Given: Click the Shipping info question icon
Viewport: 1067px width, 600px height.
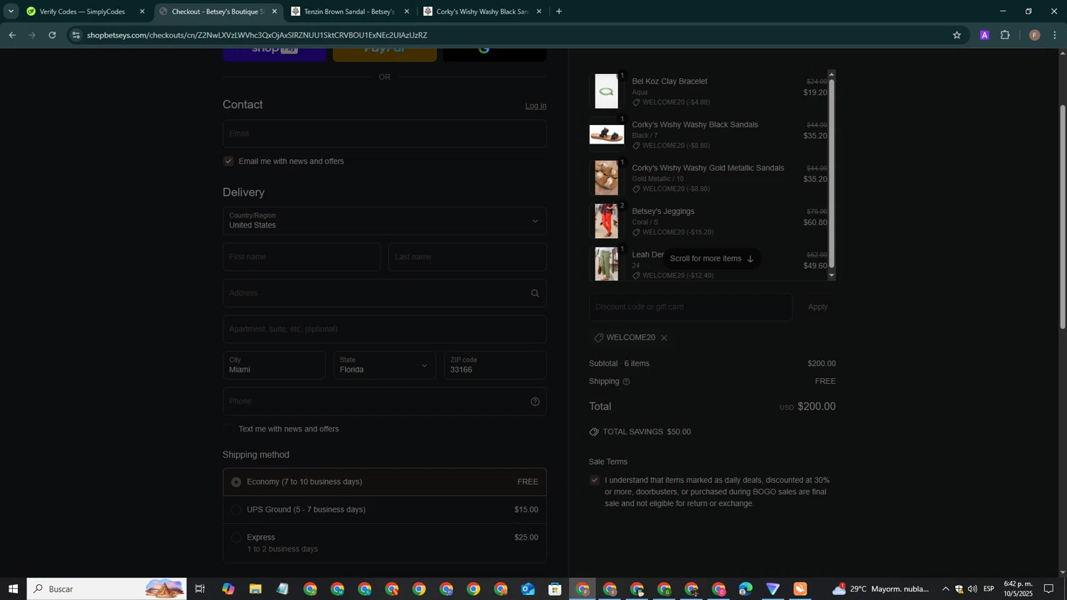Looking at the screenshot, I should point(626,382).
